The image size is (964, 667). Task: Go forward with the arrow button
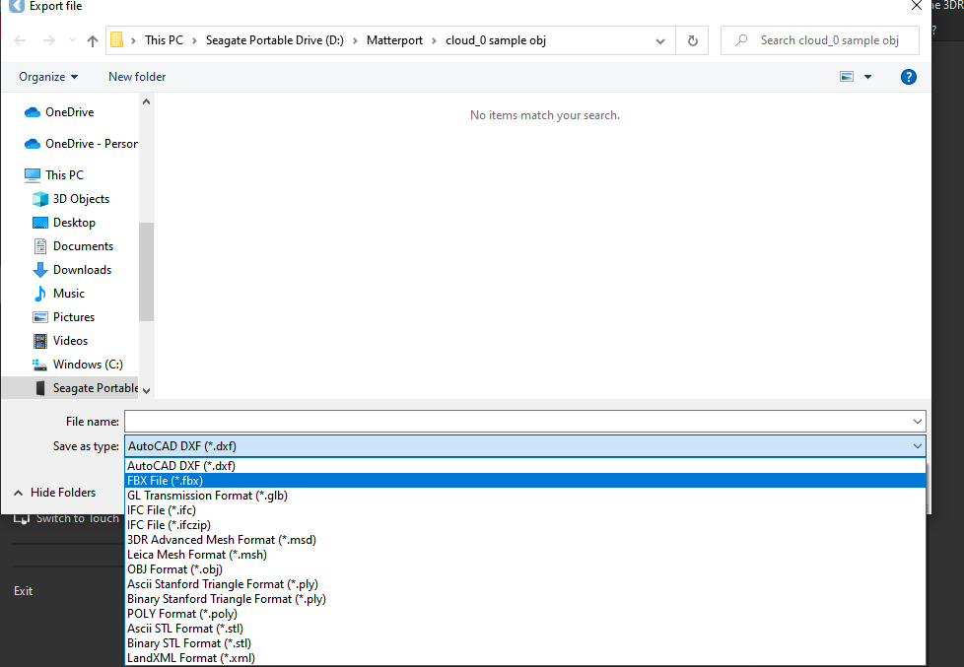point(48,40)
